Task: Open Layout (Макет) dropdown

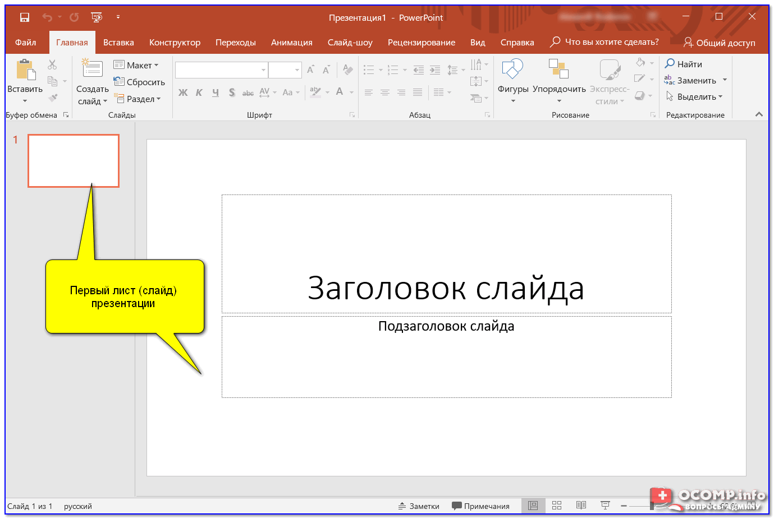Action: (x=136, y=65)
